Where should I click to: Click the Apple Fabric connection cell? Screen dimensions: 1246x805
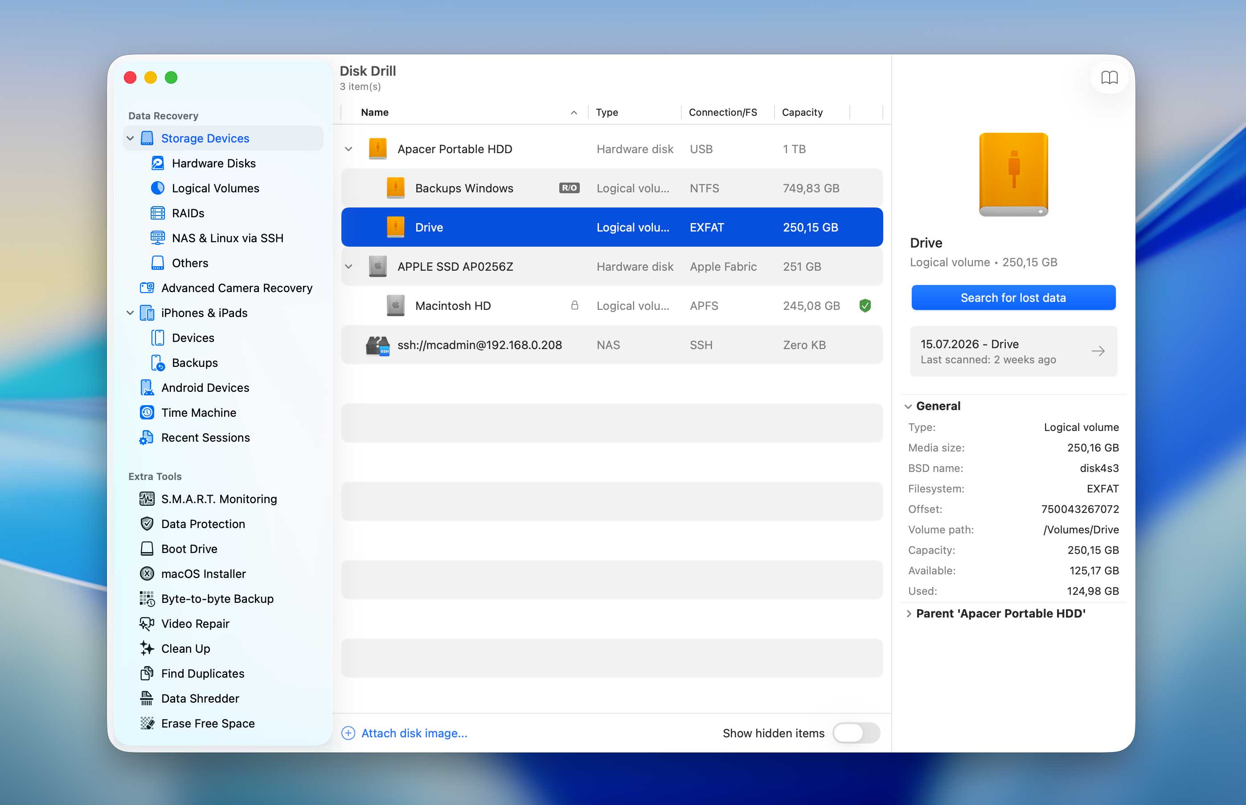pyautogui.click(x=723, y=267)
